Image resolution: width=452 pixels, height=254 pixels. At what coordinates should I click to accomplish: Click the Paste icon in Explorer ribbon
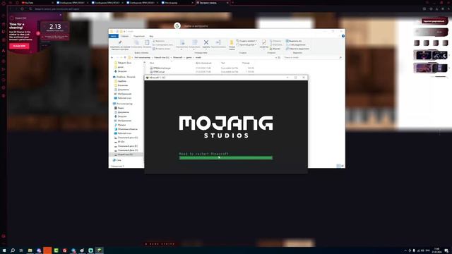147,42
